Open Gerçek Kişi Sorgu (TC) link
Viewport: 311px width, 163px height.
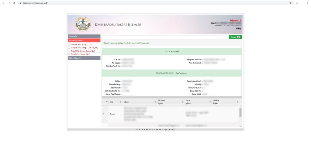pyautogui.click(x=81, y=44)
